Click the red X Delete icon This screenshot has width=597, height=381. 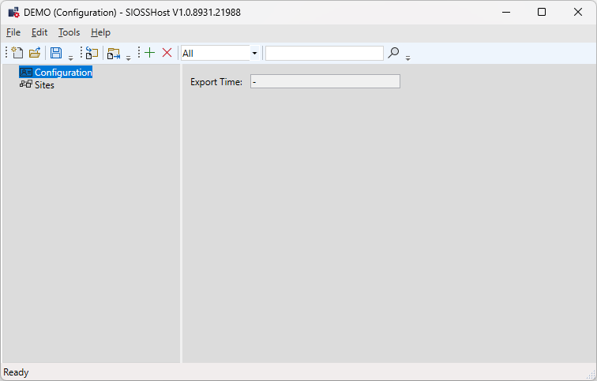pos(167,53)
